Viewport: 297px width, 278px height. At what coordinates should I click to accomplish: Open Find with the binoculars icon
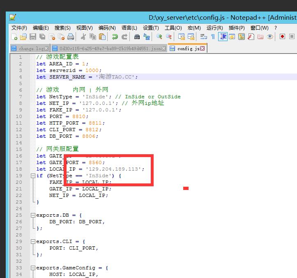(x=137, y=37)
